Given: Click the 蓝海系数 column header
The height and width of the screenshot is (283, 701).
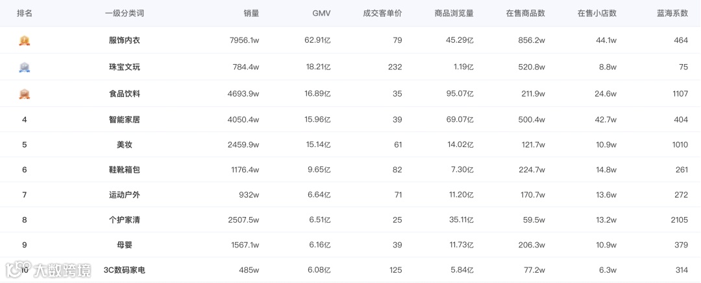Looking at the screenshot, I should click(672, 14).
